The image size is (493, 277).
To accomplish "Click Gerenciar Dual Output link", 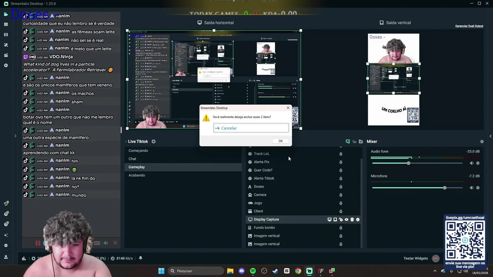I will click(x=469, y=26).
